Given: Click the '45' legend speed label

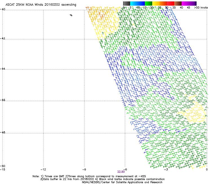Looking at the screenshot, I should point(188,8).
